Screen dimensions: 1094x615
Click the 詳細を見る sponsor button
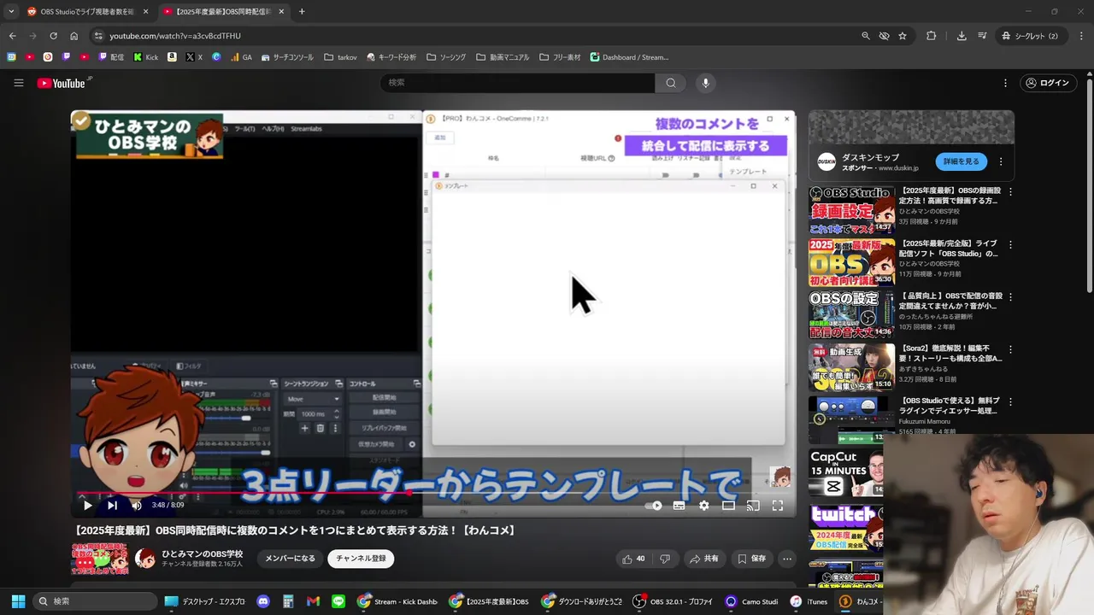coord(961,161)
